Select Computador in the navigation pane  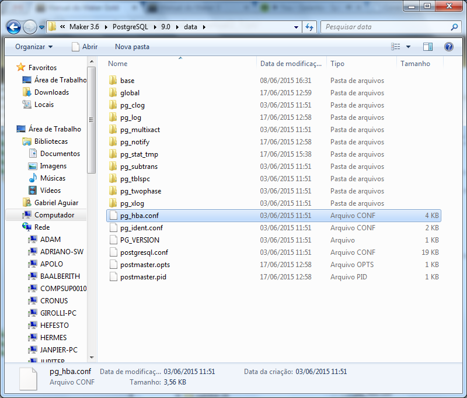tap(54, 215)
